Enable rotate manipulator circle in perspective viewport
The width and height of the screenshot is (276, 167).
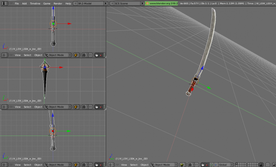click(x=211, y=165)
